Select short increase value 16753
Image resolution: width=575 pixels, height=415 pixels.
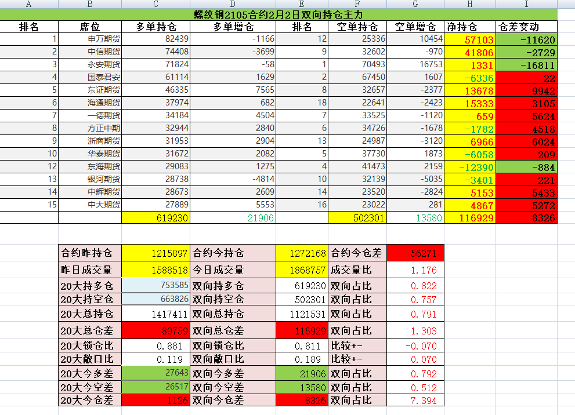pos(415,65)
